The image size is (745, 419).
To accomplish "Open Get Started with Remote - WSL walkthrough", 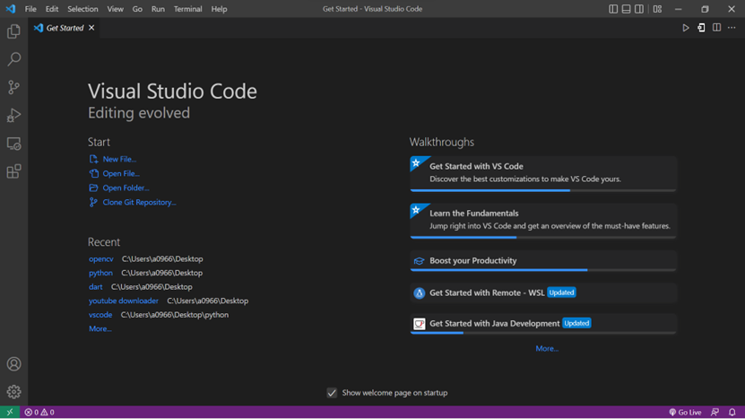I will [543, 293].
